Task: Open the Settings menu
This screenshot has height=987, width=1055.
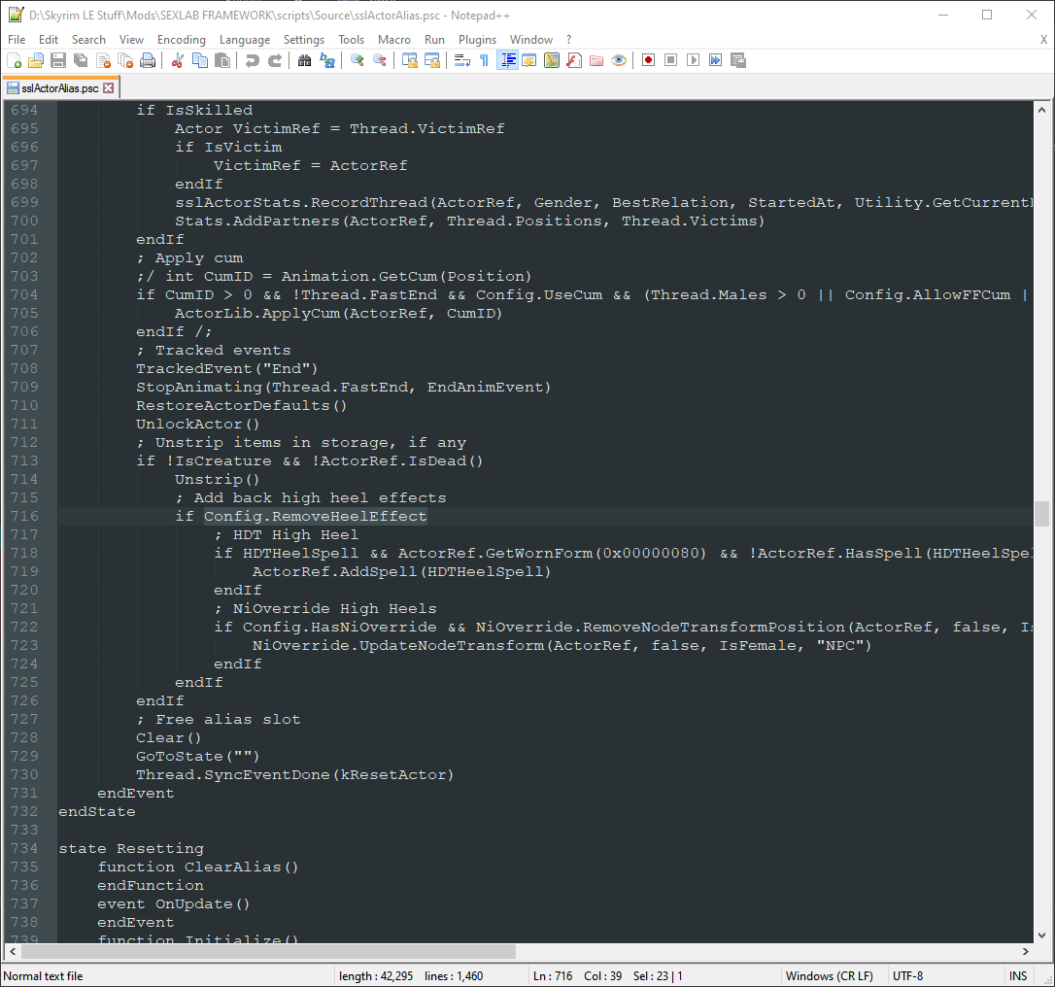Action: (x=304, y=40)
